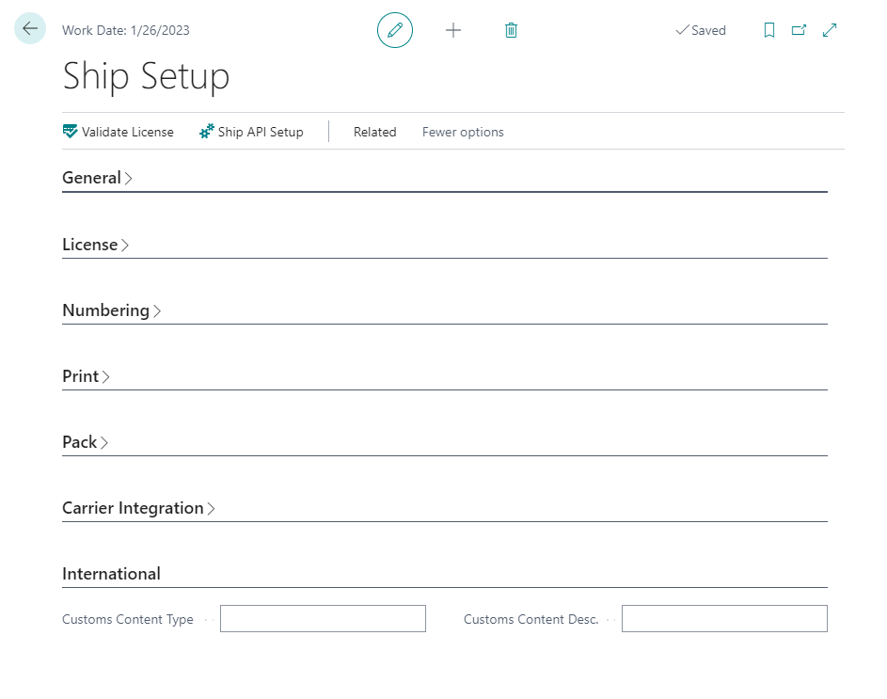Click Fewer options in the action bar
This screenshot has width=887, height=699.
(x=463, y=132)
